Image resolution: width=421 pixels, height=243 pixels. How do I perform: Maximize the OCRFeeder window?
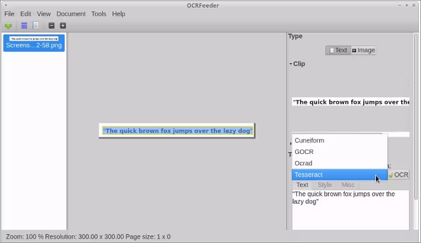click(407, 5)
